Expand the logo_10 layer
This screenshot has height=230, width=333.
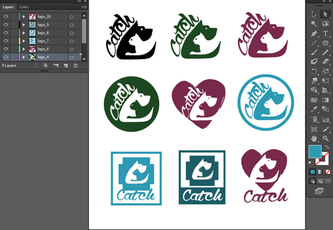[x=24, y=17]
